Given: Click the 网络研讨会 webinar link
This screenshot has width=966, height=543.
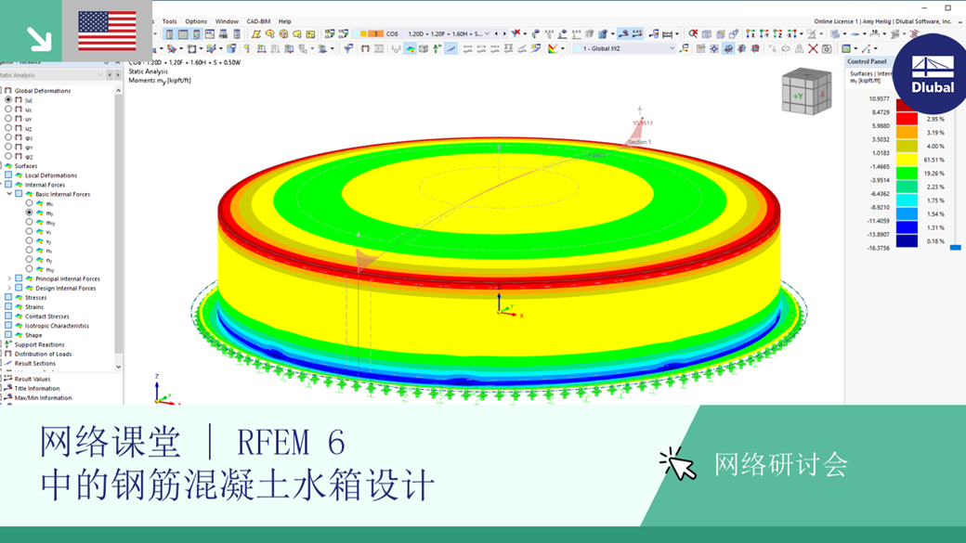Looking at the screenshot, I should pos(780,465).
